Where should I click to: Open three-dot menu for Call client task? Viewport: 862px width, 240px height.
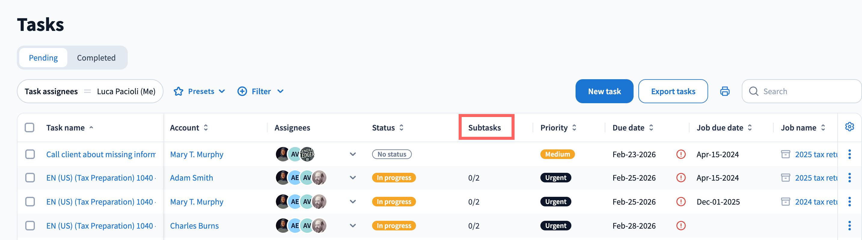pos(849,154)
